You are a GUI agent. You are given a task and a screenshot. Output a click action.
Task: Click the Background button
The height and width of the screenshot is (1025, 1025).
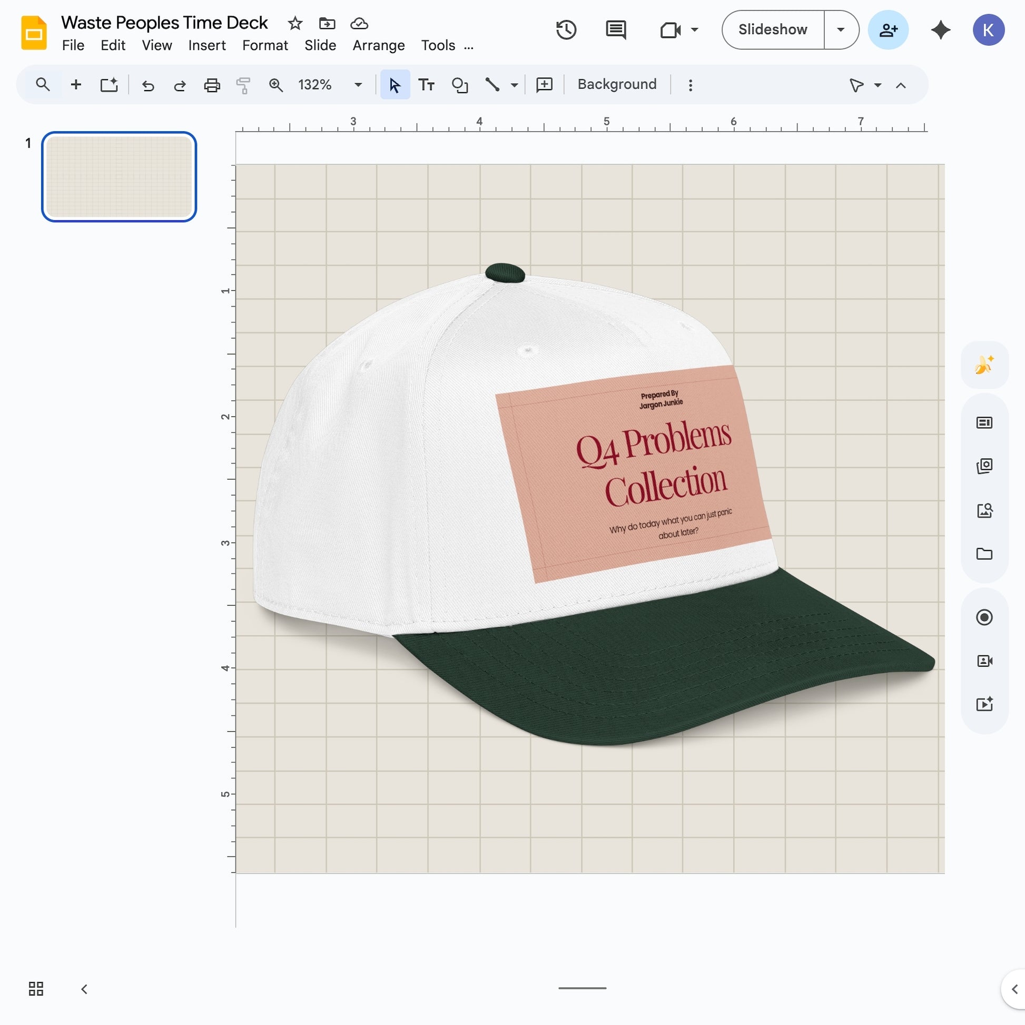coord(616,84)
